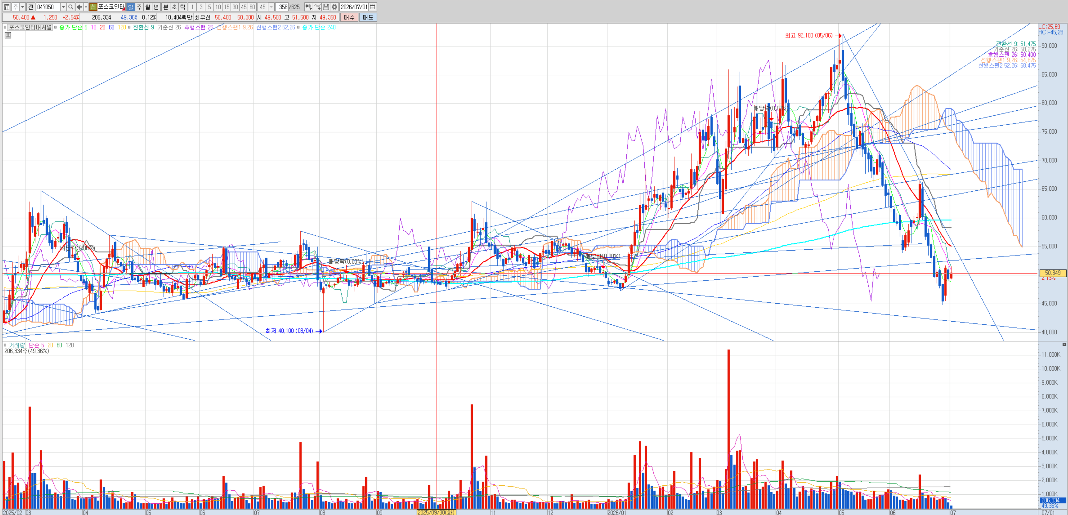Open the 주 type dropdown arrow
This screenshot has height=515, width=1068.
22,7
